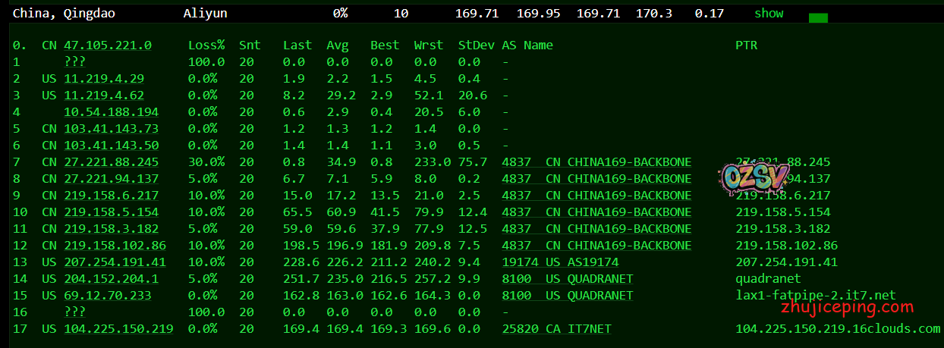Image resolution: width=944 pixels, height=348 pixels.
Task: Click the 10.54.188.194 address link
Action: 111,112
